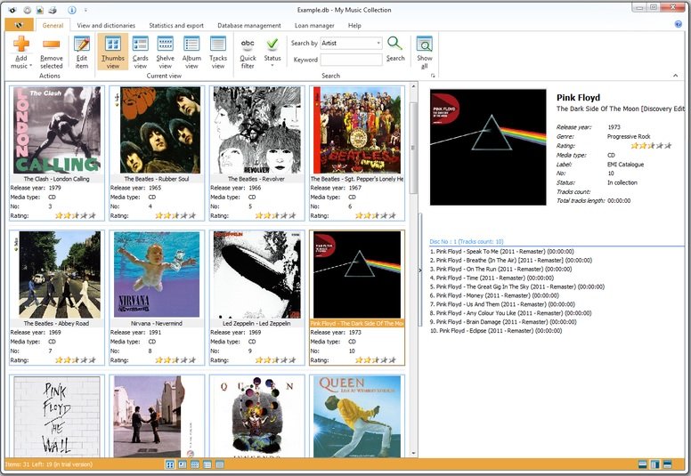The width and height of the screenshot is (691, 476).
Task: Click the Add music button
Action: click(x=20, y=52)
